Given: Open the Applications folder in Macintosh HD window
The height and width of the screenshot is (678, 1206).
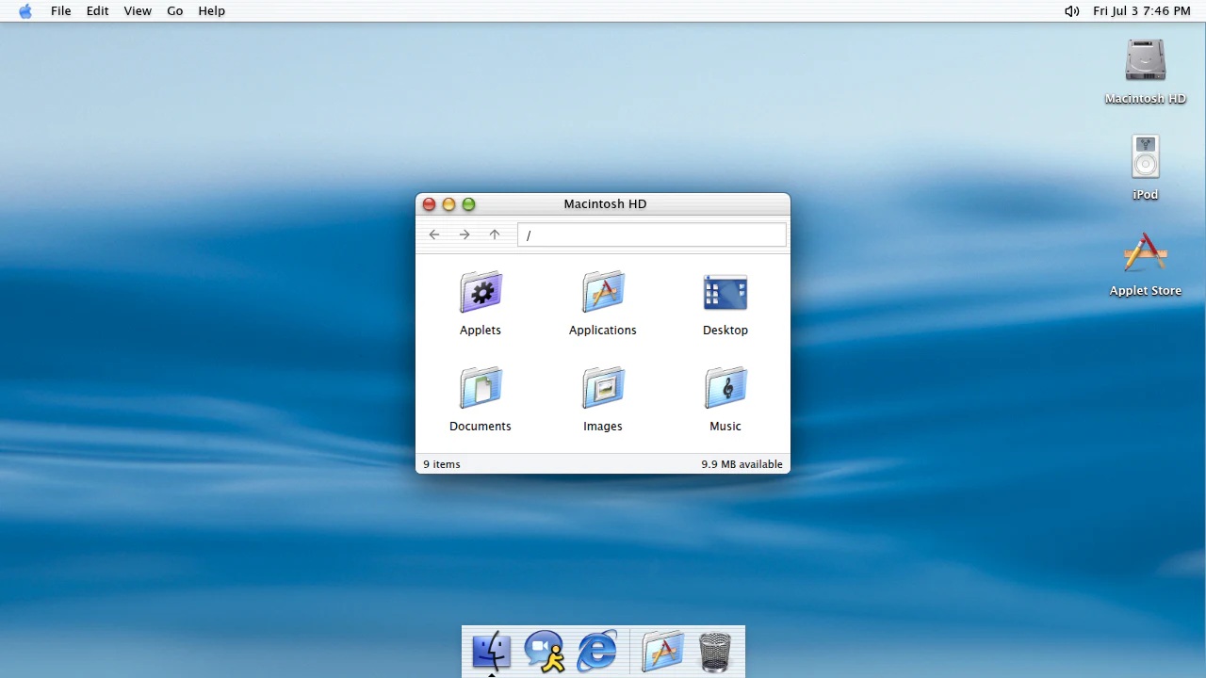Looking at the screenshot, I should pos(603,293).
